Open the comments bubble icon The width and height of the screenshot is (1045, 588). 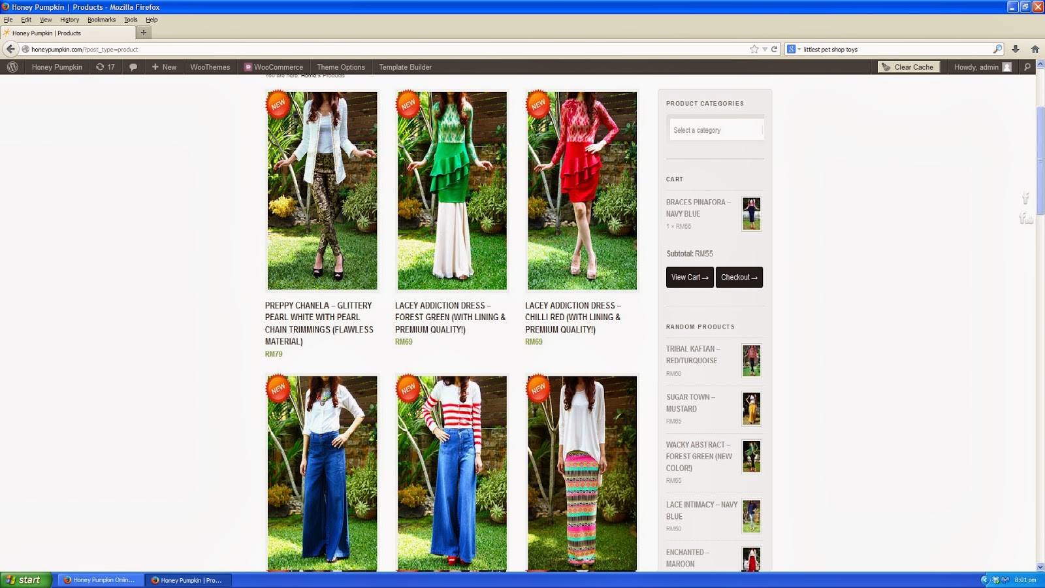click(x=133, y=67)
